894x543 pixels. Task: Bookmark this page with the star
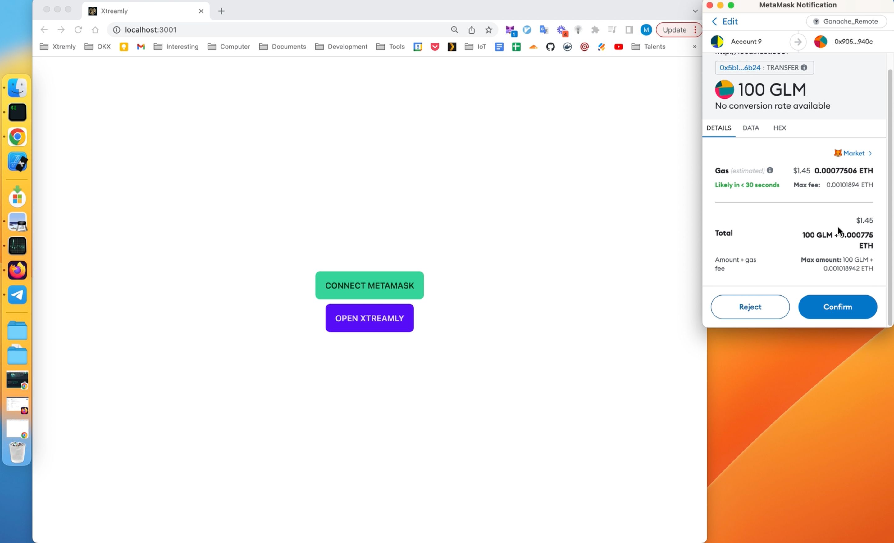pos(488,30)
